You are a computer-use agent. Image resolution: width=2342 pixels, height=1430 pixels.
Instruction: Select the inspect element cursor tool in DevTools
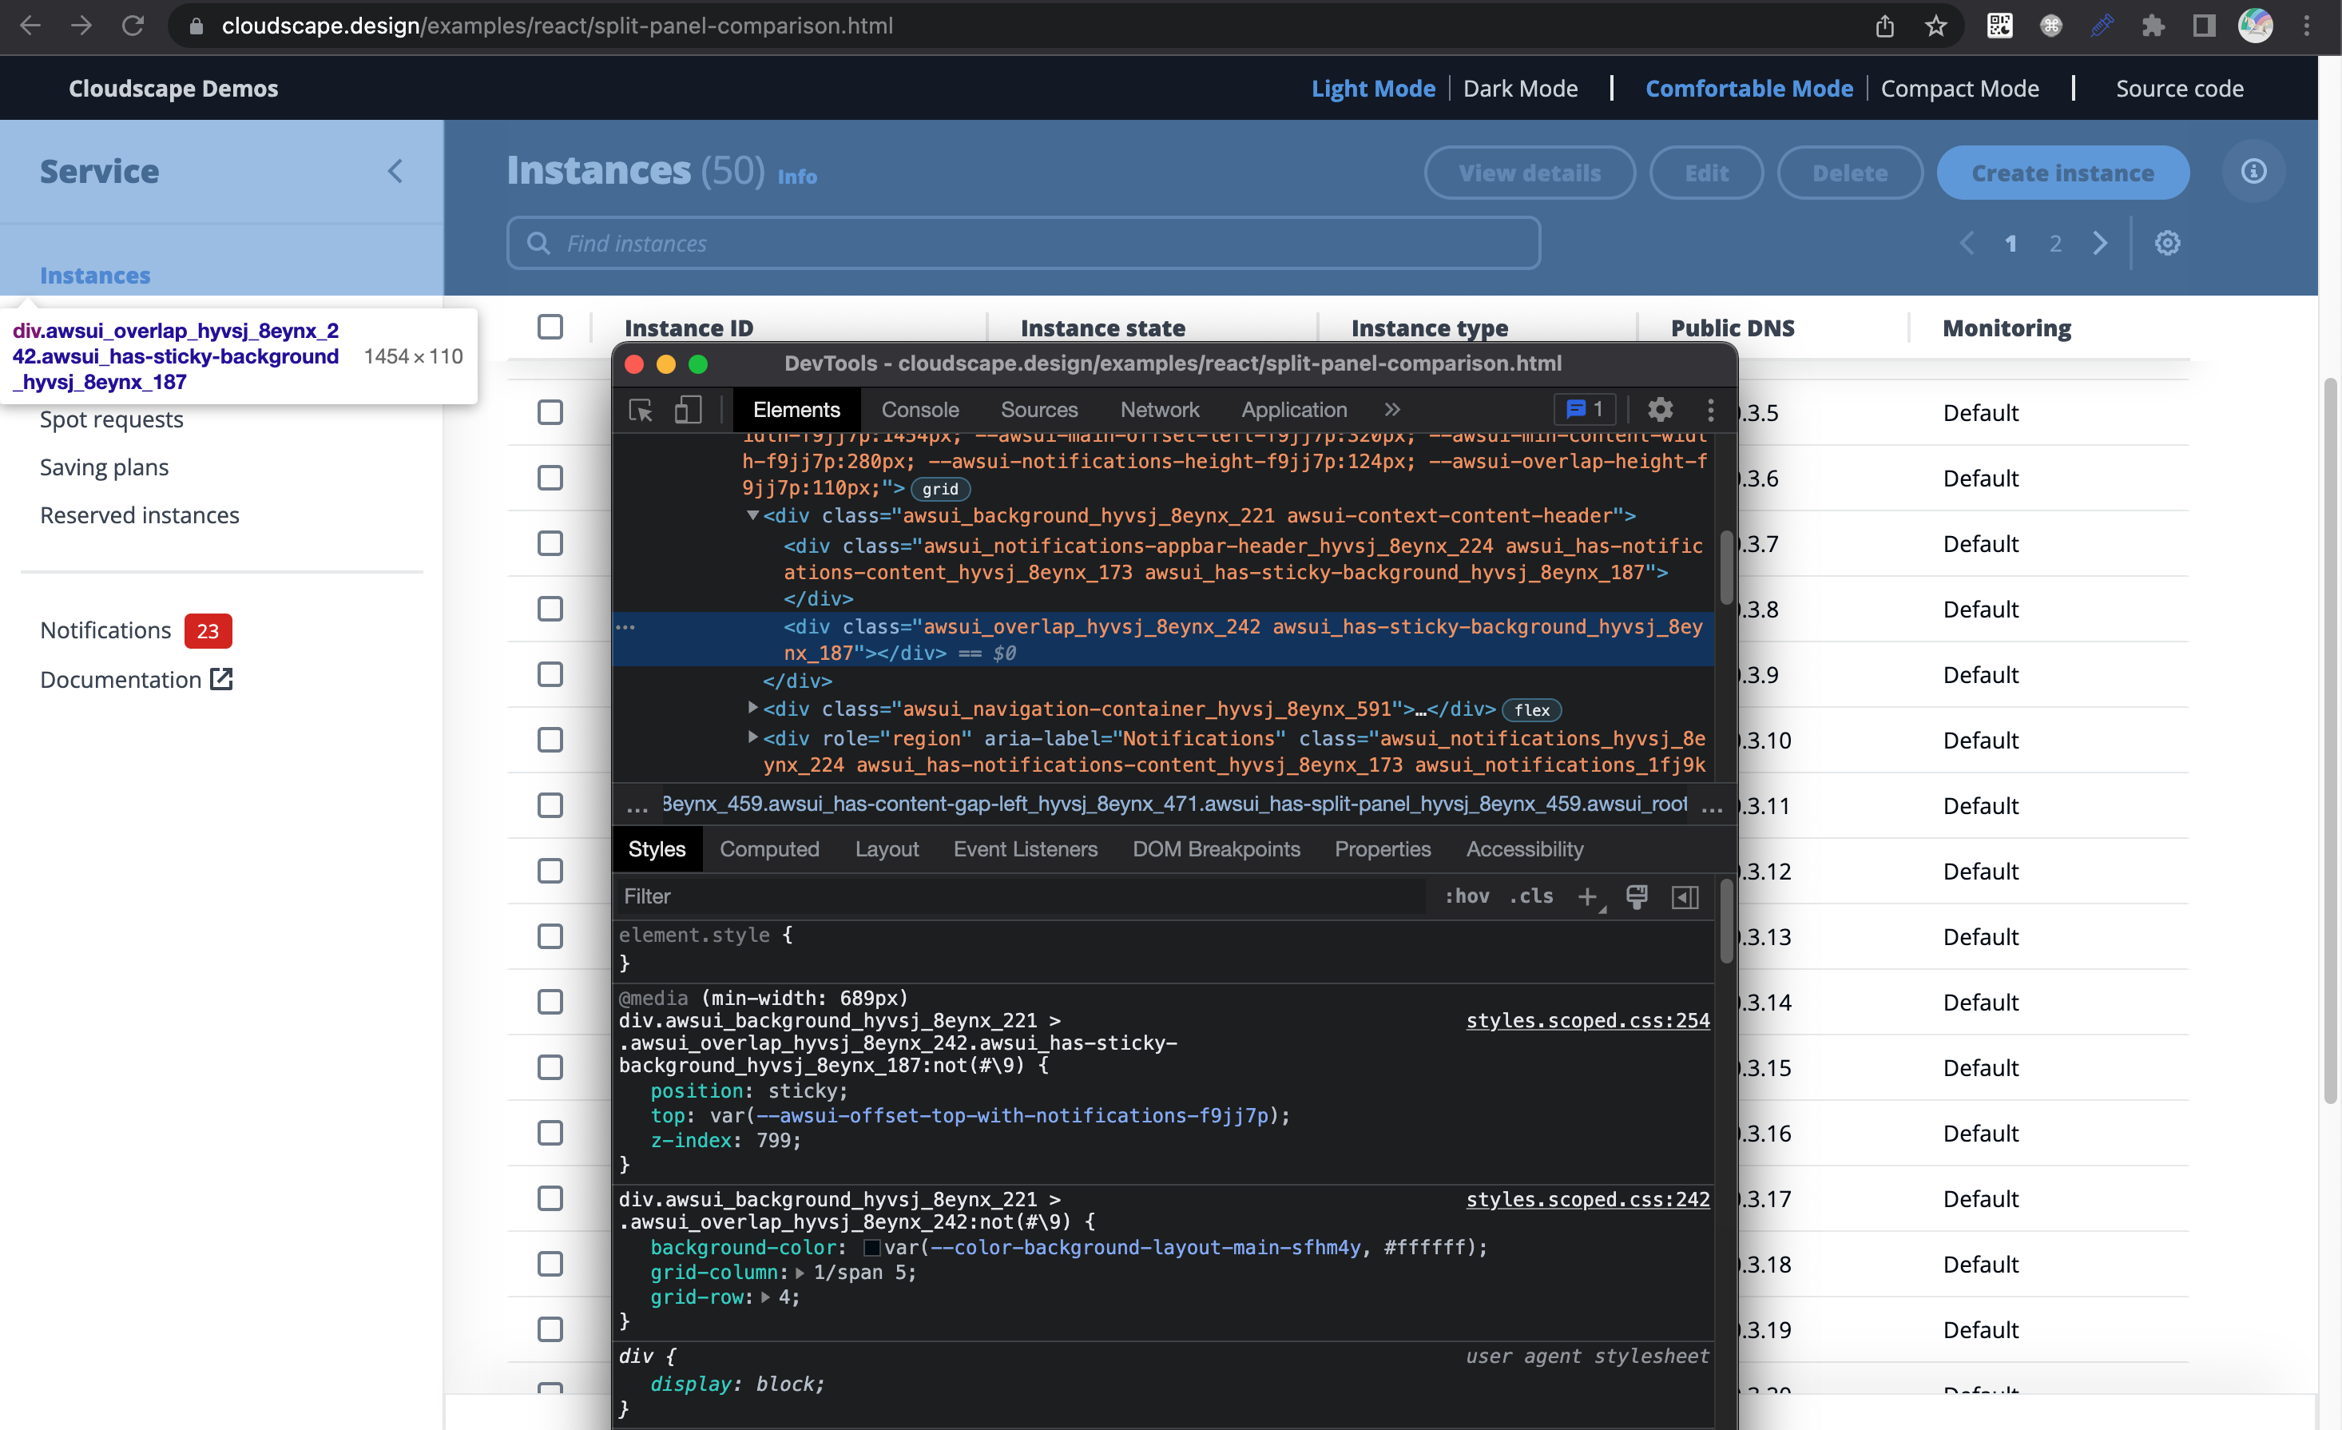641,410
